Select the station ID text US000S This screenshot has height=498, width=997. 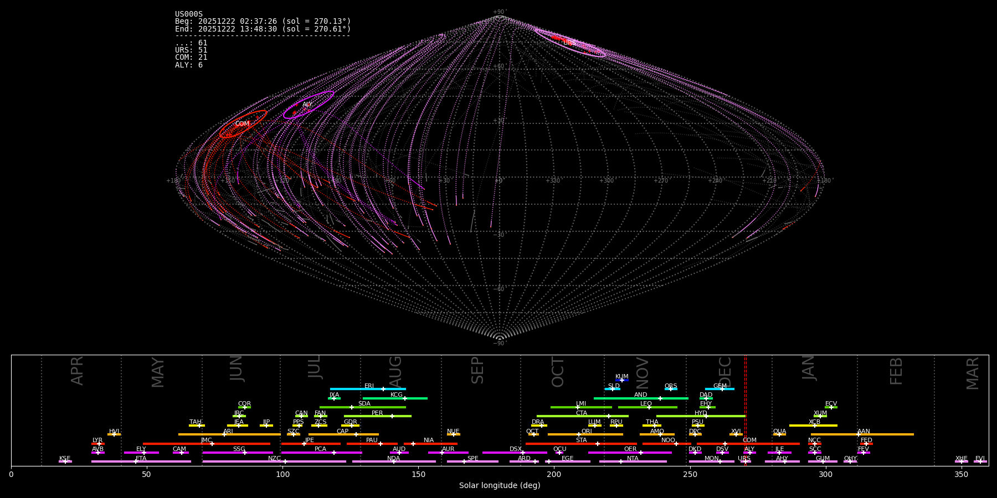[x=189, y=14]
